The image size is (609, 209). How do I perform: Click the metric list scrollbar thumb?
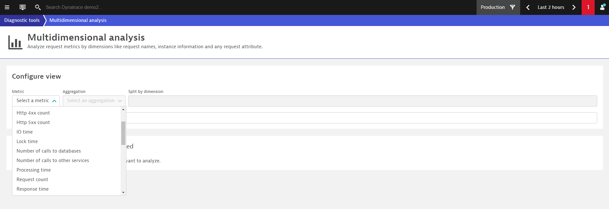click(123, 133)
